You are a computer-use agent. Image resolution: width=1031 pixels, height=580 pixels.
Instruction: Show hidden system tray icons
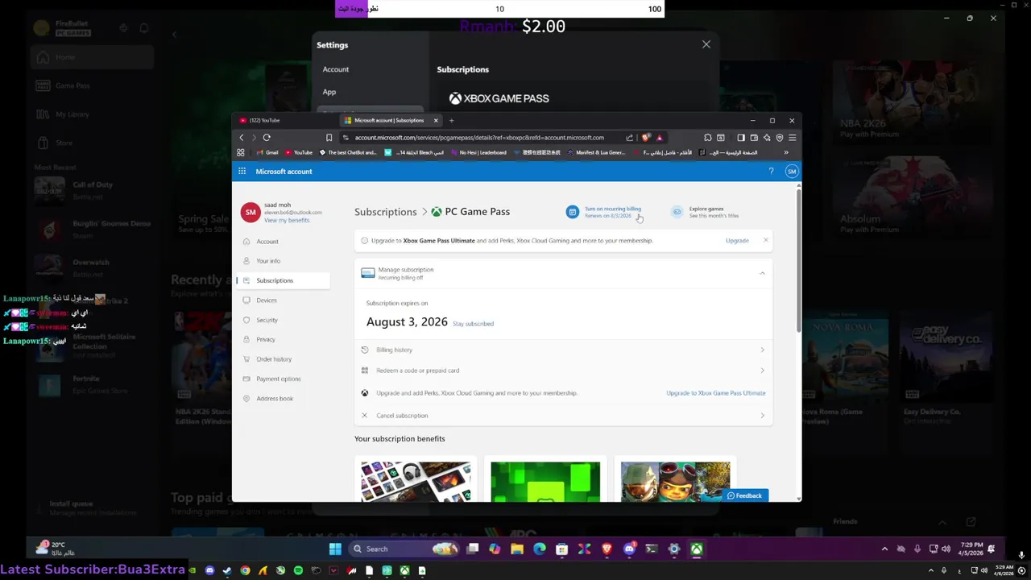point(884,549)
